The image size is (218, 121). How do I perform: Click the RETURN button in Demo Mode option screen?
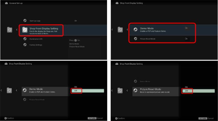click(92, 118)
